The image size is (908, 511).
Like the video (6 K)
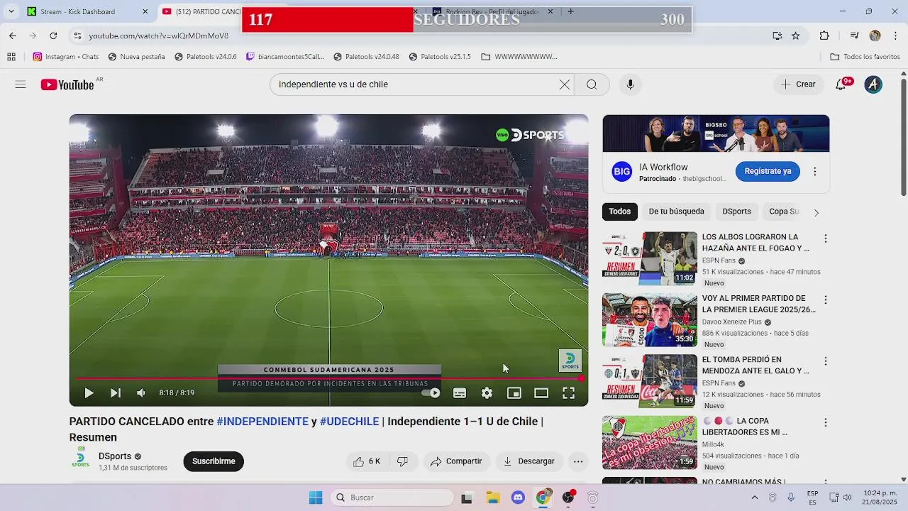366,461
